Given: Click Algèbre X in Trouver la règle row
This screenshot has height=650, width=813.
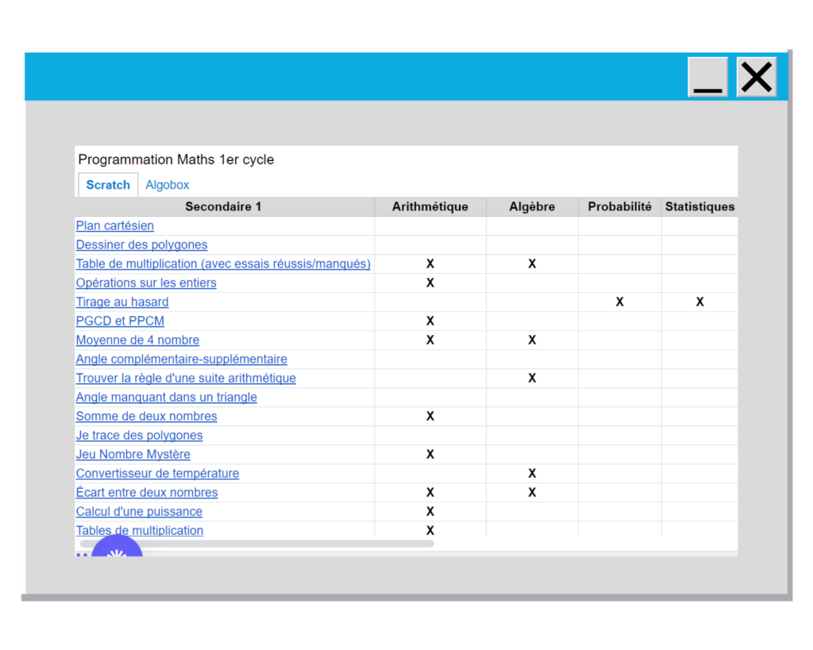Looking at the screenshot, I should pos(532,379).
